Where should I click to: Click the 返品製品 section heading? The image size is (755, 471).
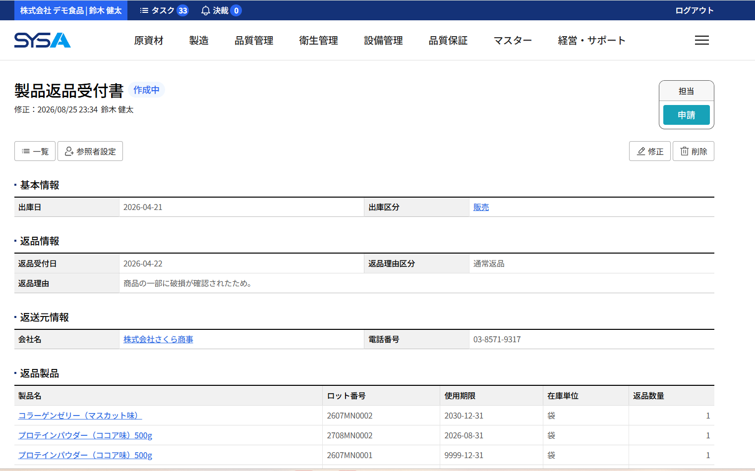click(40, 373)
